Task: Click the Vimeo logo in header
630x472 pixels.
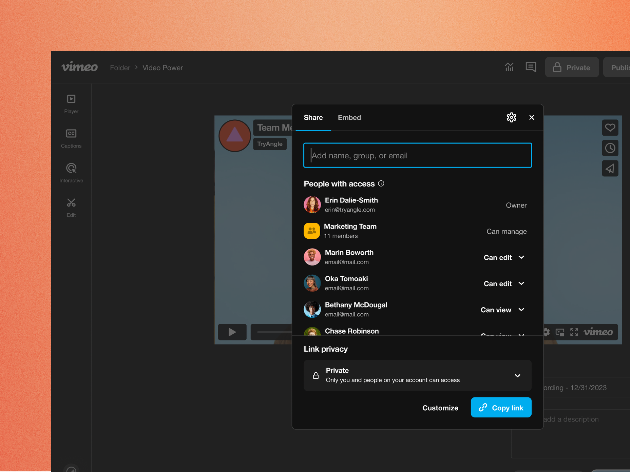Action: 79,67
